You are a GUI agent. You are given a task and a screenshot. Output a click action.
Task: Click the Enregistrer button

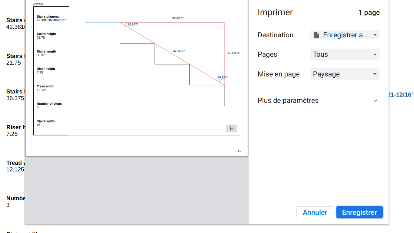pos(359,212)
